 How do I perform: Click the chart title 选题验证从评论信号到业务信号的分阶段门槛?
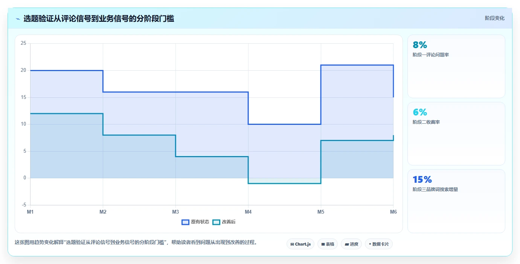[99, 18]
